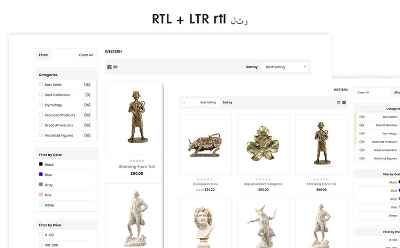Switch to grid view in LTR window
The image size is (400, 248).
tap(109, 67)
